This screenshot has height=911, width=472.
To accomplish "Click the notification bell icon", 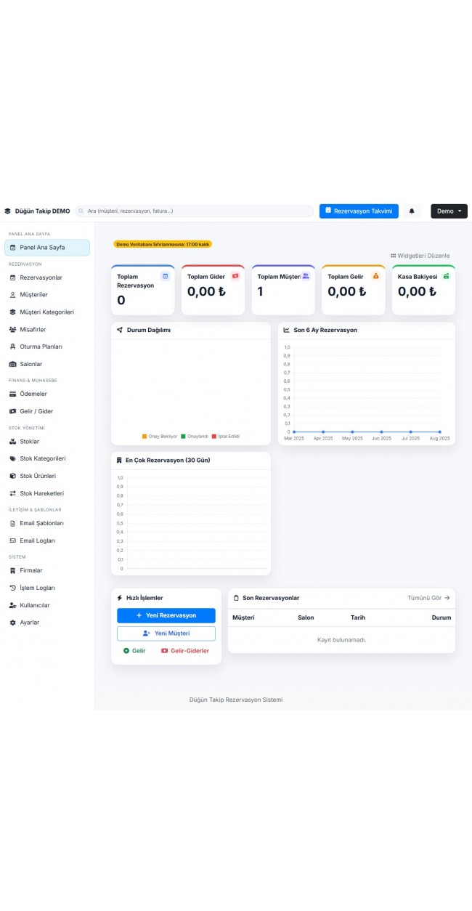I will click(x=412, y=211).
